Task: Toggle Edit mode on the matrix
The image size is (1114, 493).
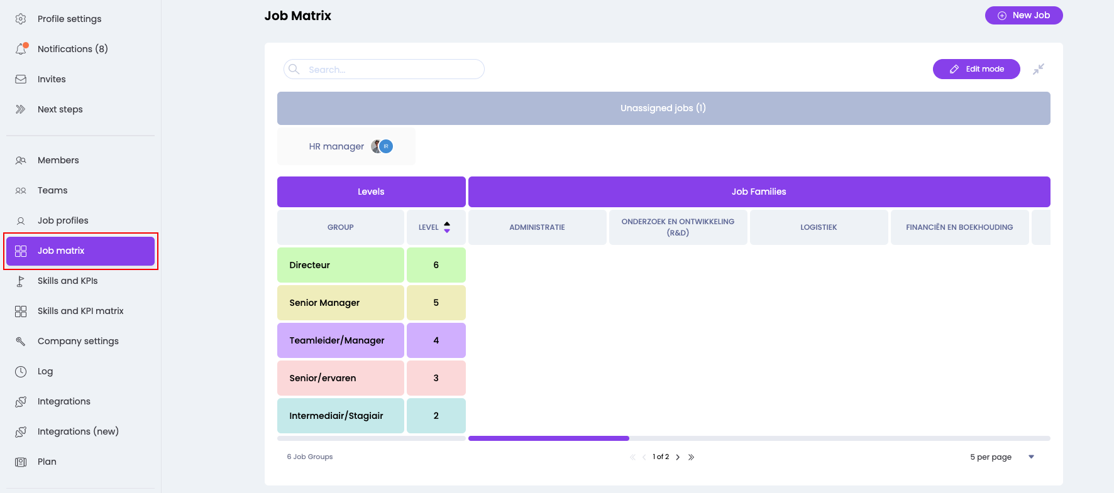Action: pos(976,69)
